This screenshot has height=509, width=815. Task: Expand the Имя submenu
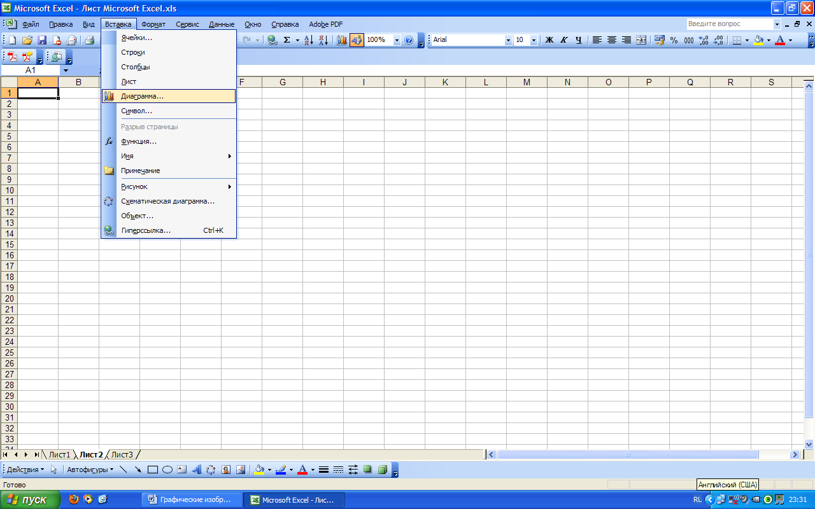coord(169,156)
